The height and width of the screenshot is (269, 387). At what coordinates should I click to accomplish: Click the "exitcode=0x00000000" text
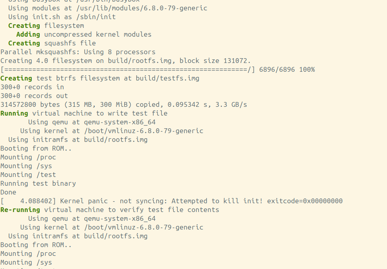tap(305, 201)
